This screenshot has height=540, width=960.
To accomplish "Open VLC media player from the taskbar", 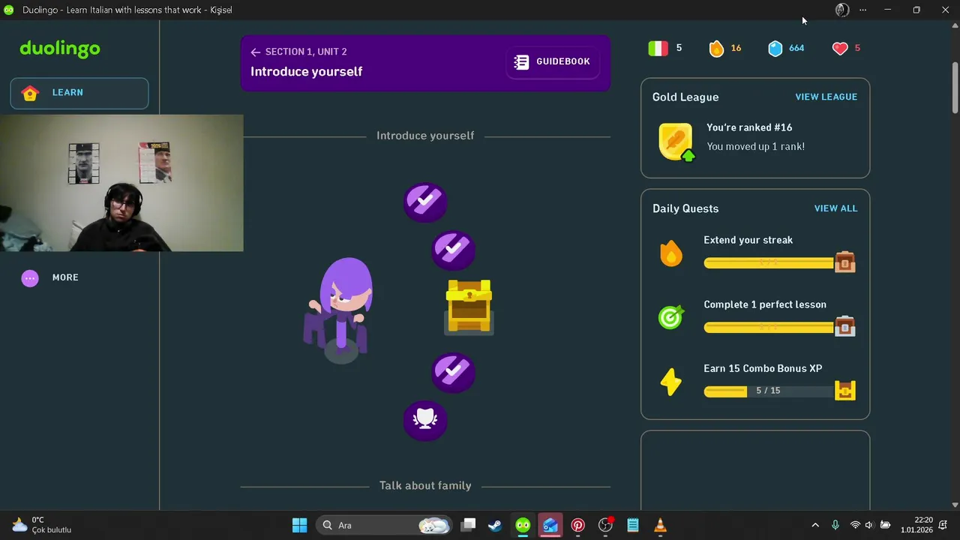I will point(660,525).
